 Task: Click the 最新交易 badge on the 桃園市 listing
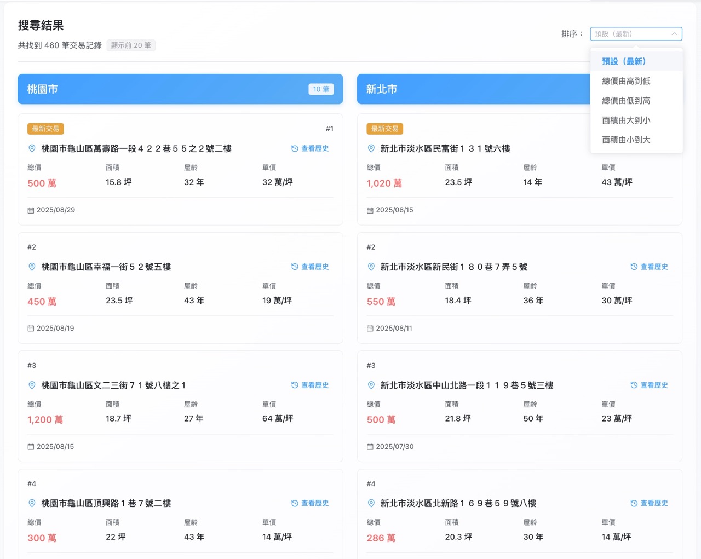point(45,129)
